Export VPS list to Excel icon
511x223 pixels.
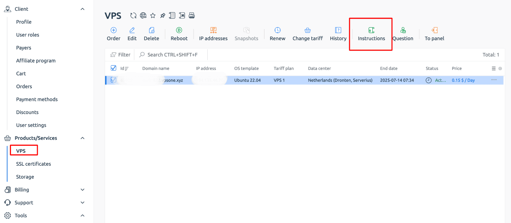click(x=182, y=16)
